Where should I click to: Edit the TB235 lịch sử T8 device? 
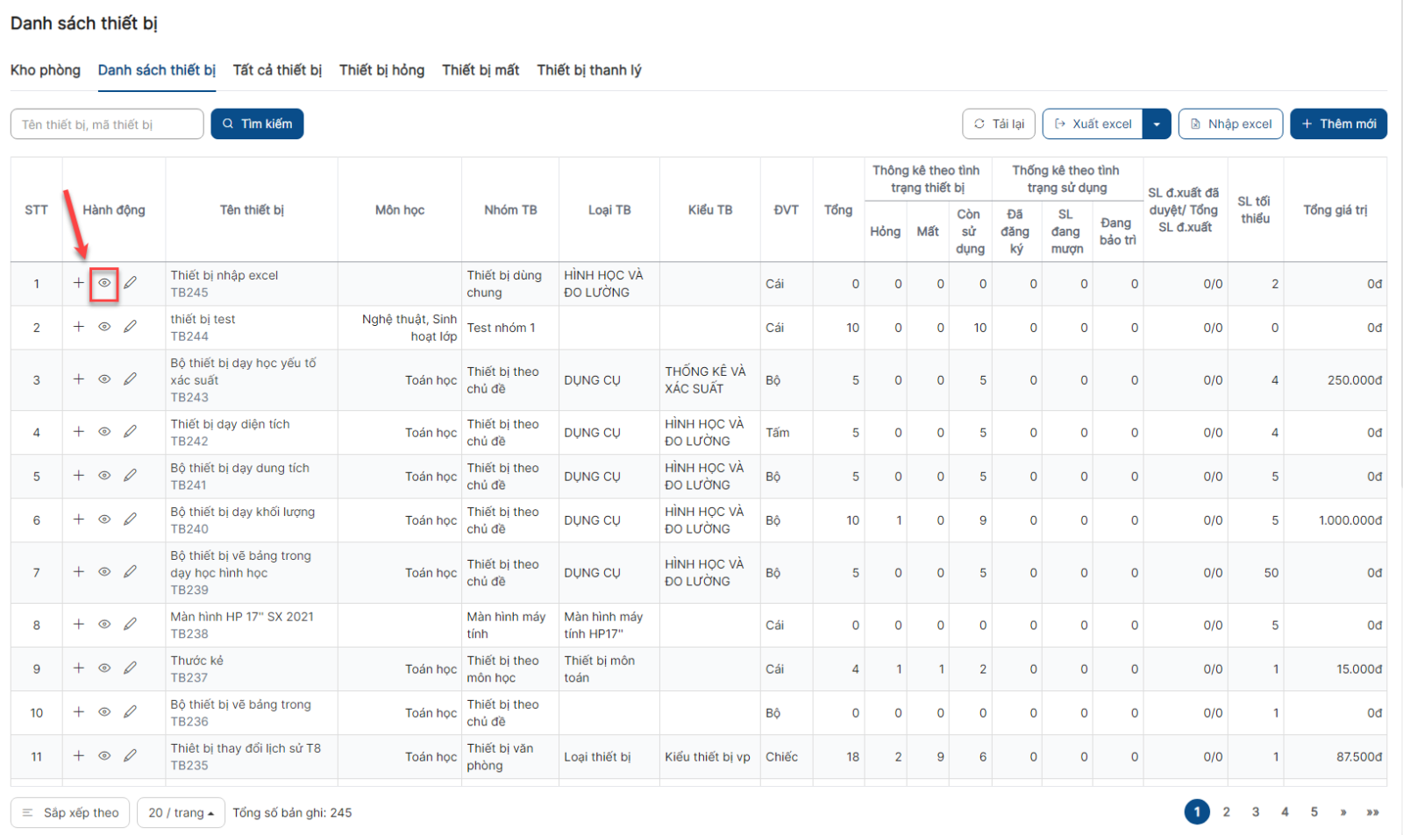(x=130, y=756)
